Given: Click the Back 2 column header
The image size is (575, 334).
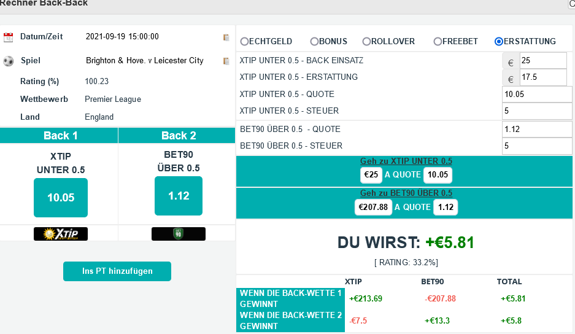Looking at the screenshot, I should [x=177, y=136].
